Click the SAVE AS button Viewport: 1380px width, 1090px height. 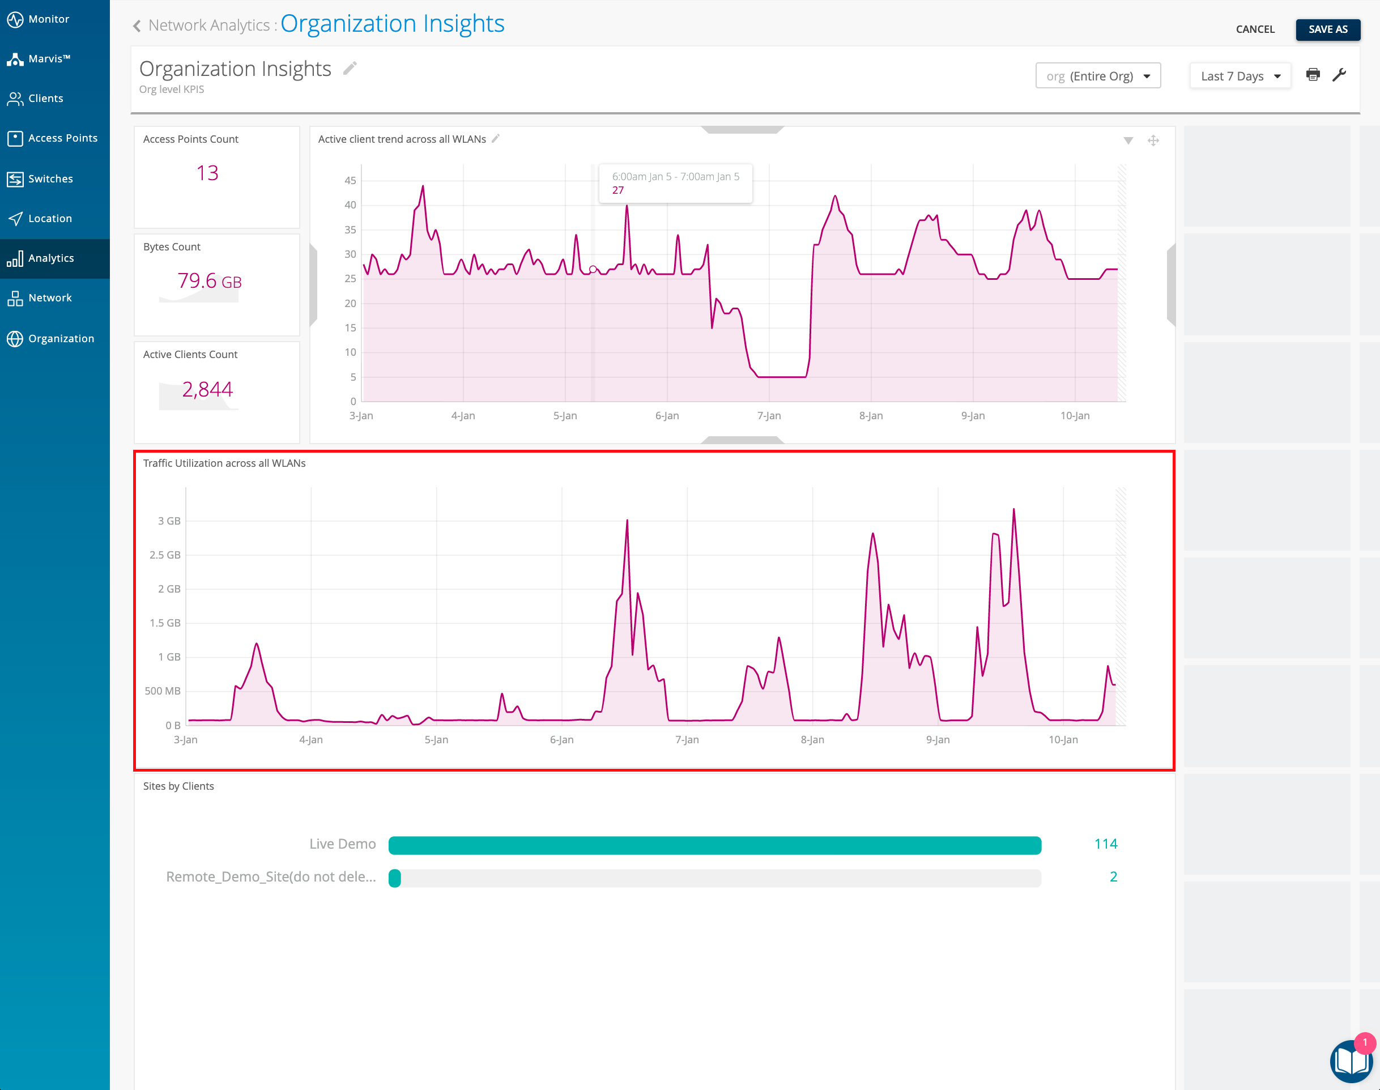coord(1327,29)
